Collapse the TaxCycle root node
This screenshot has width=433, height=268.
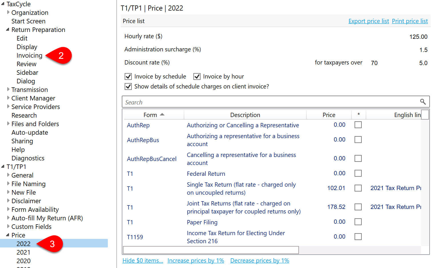pyautogui.click(x=3, y=4)
